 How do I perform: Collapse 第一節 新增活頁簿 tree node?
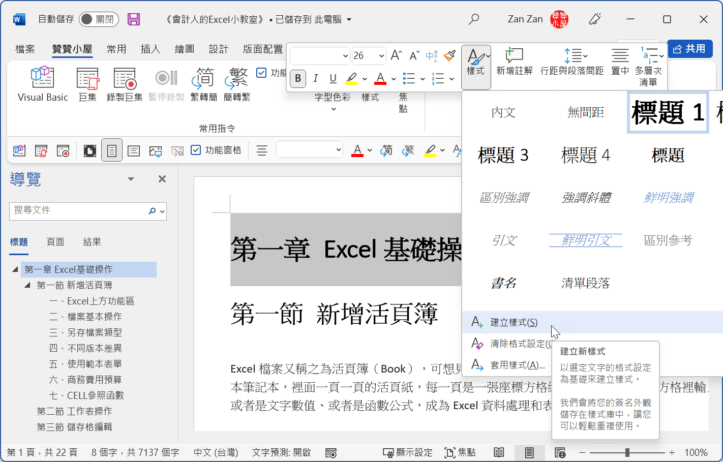pyautogui.click(x=27, y=285)
